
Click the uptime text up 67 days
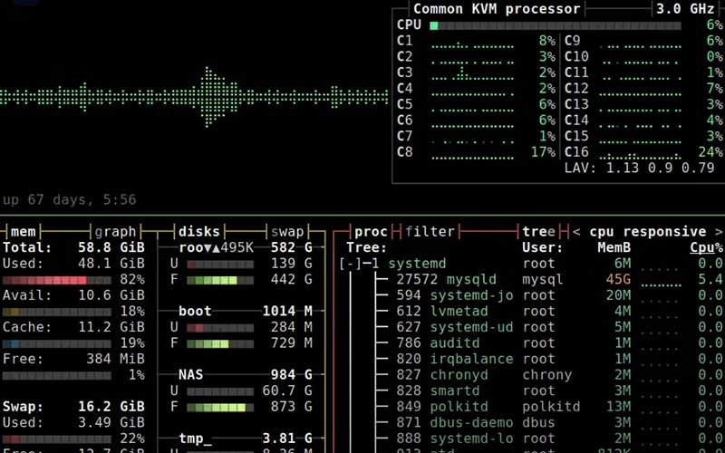pos(70,199)
